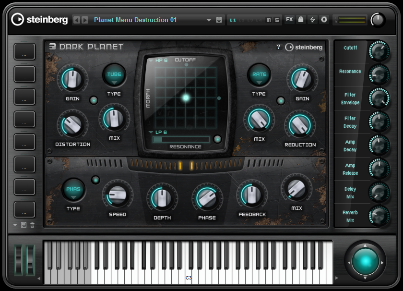Click the pitch bend wheel
Image resolution: width=403 pixels, height=291 pixels.
coord(19,260)
